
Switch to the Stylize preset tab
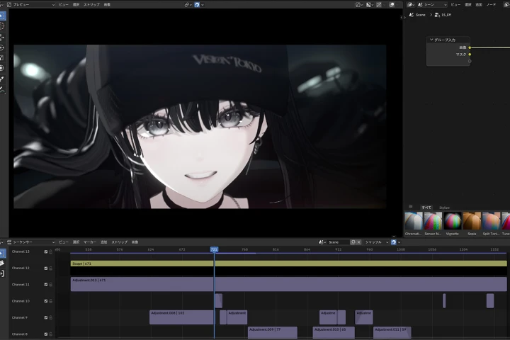pos(444,208)
